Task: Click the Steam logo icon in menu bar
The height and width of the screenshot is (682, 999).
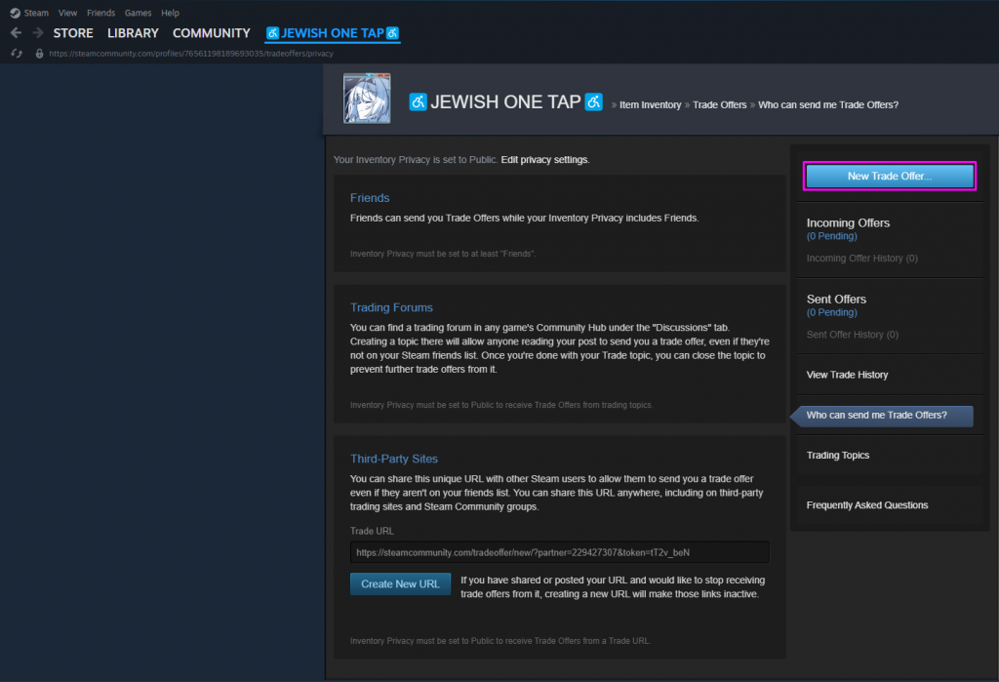Action: (x=15, y=13)
